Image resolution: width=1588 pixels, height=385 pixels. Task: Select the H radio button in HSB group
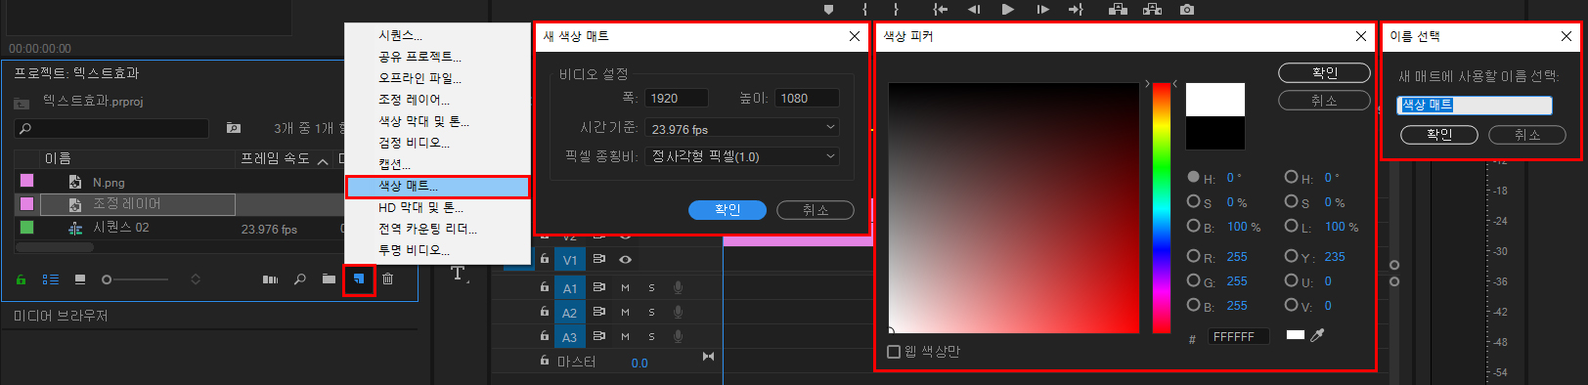tap(1193, 177)
